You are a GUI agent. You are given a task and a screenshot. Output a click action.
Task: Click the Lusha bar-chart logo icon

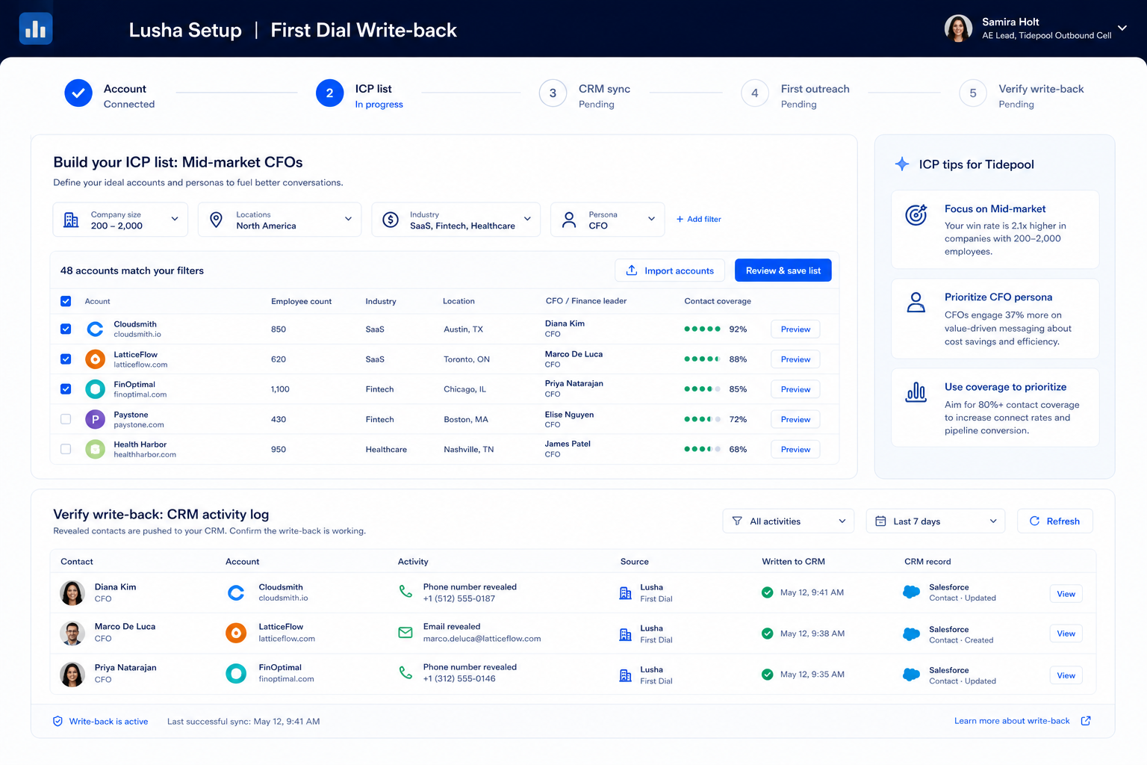point(36,29)
